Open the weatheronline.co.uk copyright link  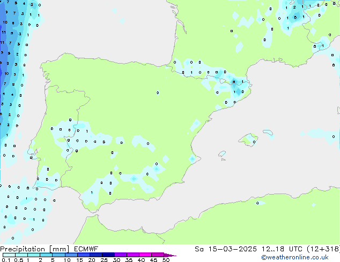tap(295, 257)
